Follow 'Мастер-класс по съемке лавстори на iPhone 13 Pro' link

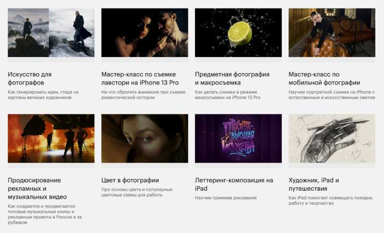tap(140, 78)
